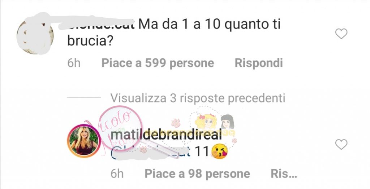Screen dimensions: 370x189
Task: Tap the "11" reply text
Action: click(x=202, y=151)
